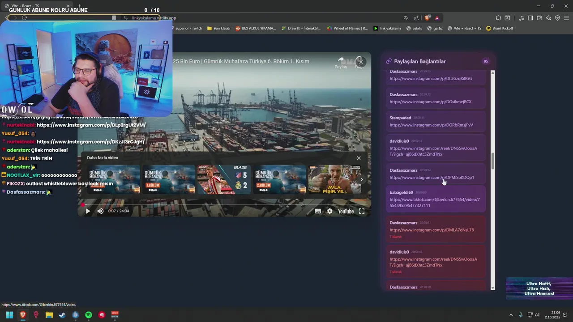Close the 'Daha fazla video' panel
Image resolution: width=573 pixels, height=322 pixels.
click(x=359, y=158)
